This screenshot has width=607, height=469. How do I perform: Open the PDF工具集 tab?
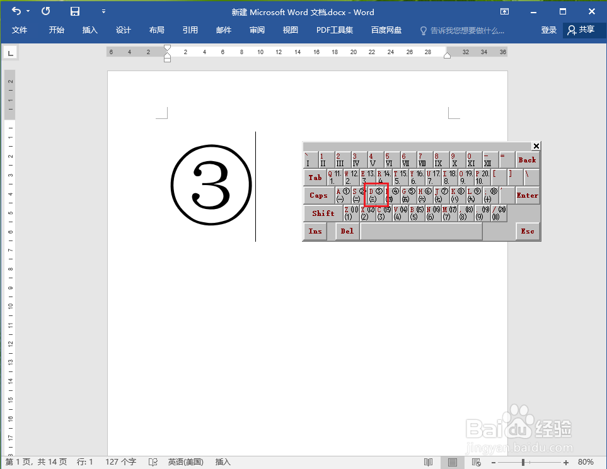coord(335,30)
